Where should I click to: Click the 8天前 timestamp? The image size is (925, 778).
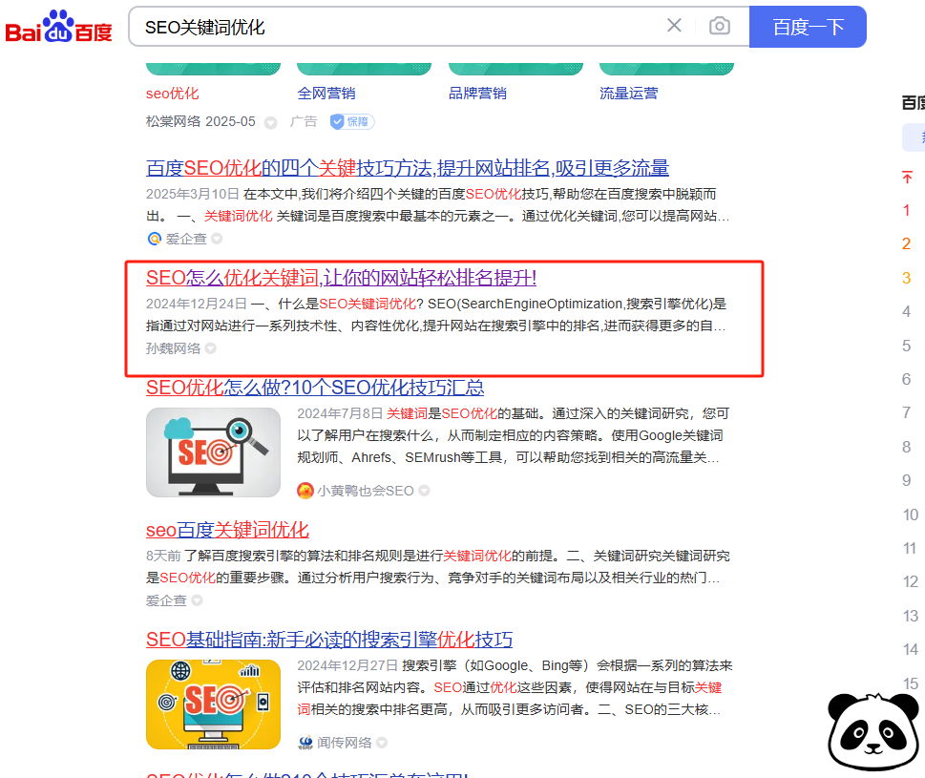tap(163, 556)
